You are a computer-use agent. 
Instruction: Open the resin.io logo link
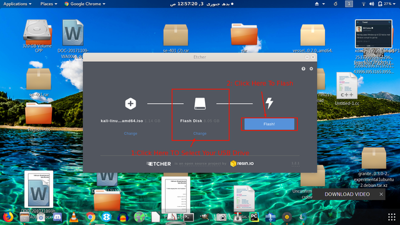pyautogui.click(x=242, y=164)
